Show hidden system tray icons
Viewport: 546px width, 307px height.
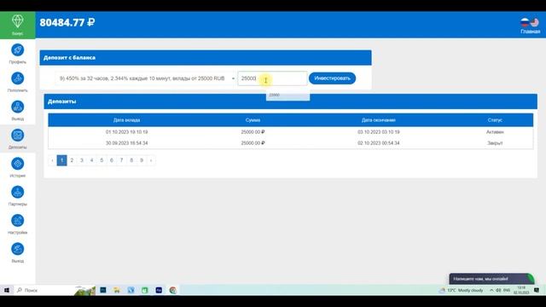pos(491,290)
